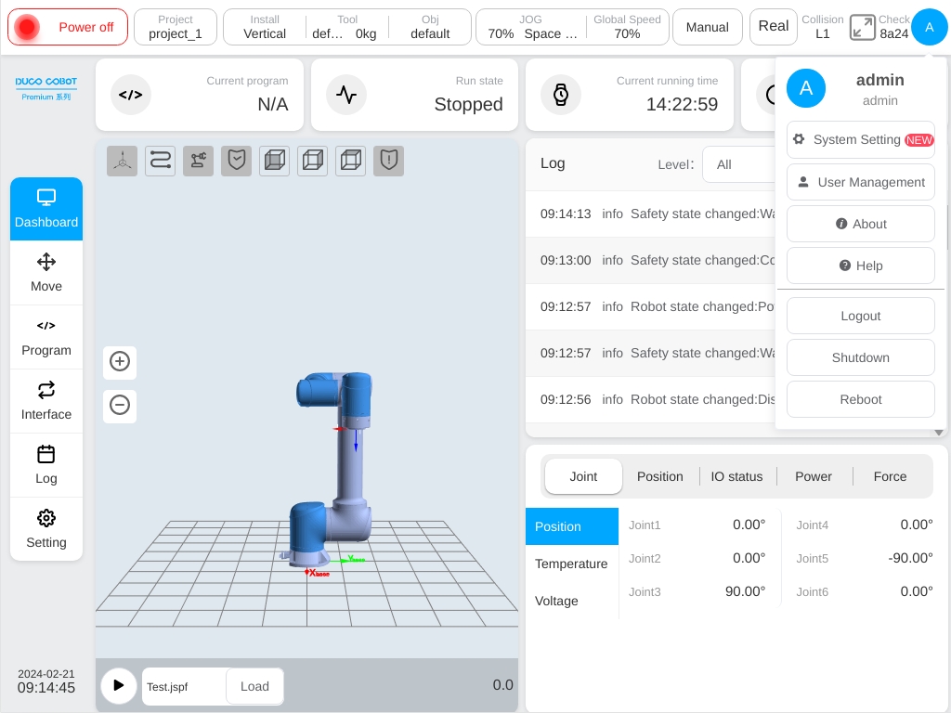Click the play program button
Image resolution: width=951 pixels, height=713 pixels.
pyautogui.click(x=118, y=686)
